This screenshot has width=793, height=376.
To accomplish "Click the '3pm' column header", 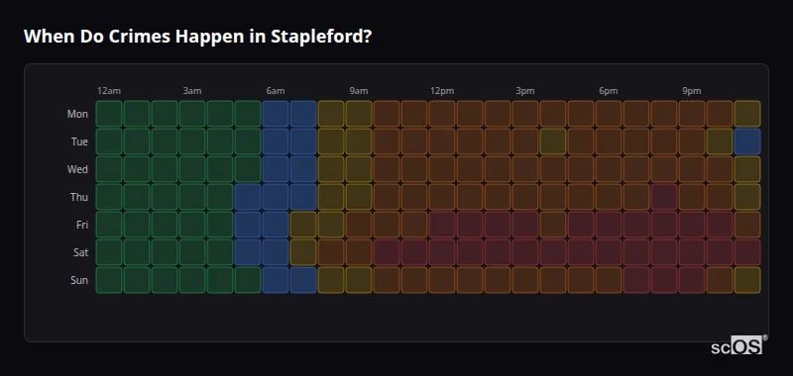I will pyautogui.click(x=525, y=91).
